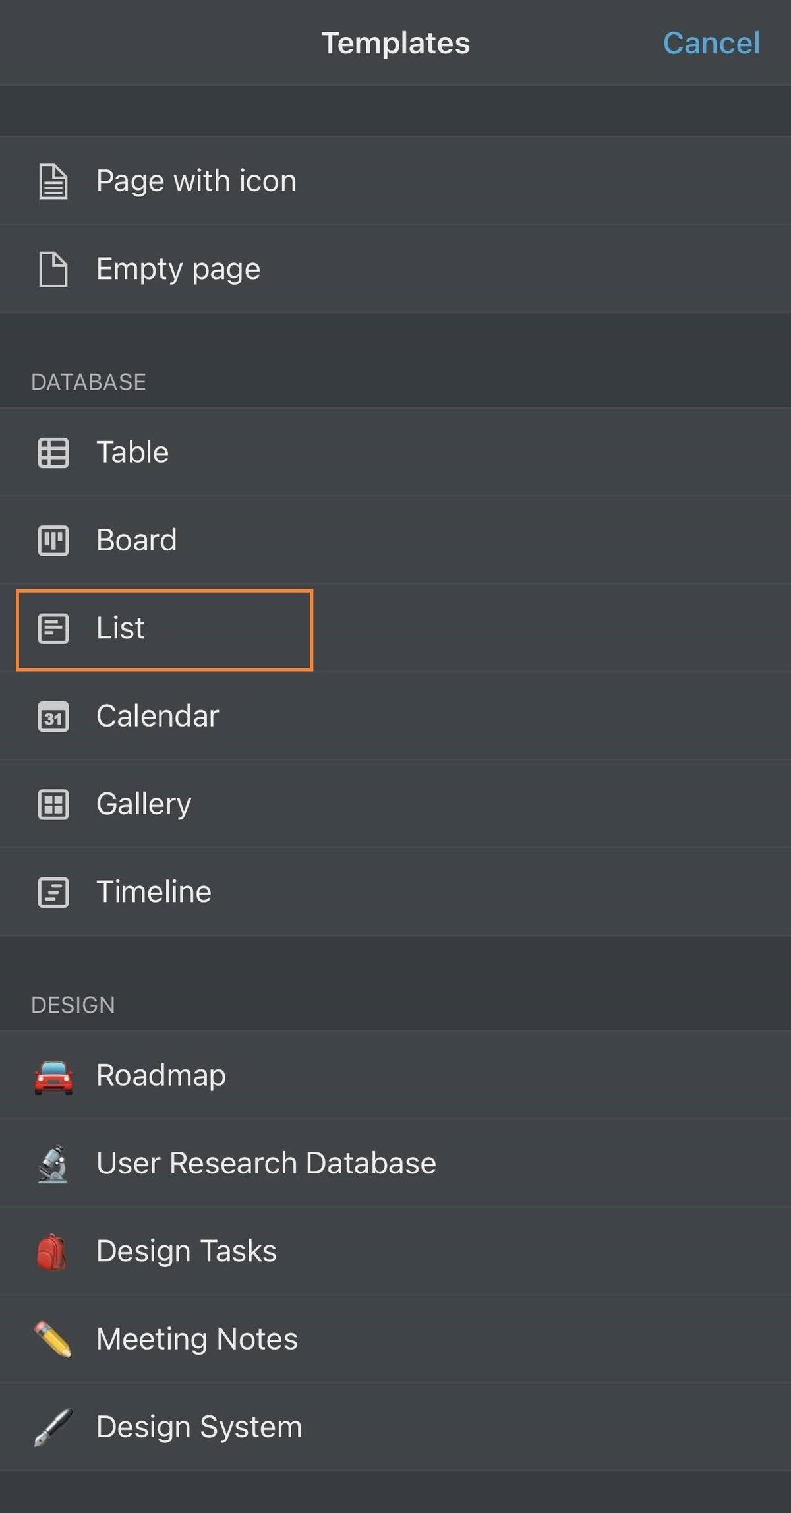The image size is (791, 1513).
Task: Tap the Timeline icon
Action: tap(53, 892)
